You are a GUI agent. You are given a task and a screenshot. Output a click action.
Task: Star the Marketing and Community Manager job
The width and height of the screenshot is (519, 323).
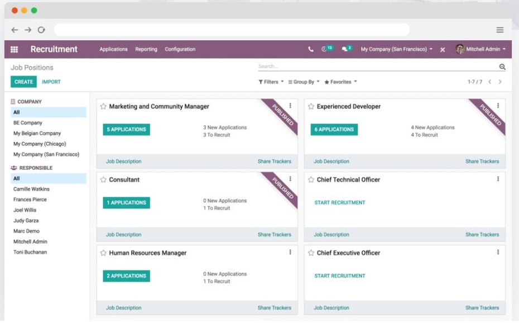(x=103, y=107)
